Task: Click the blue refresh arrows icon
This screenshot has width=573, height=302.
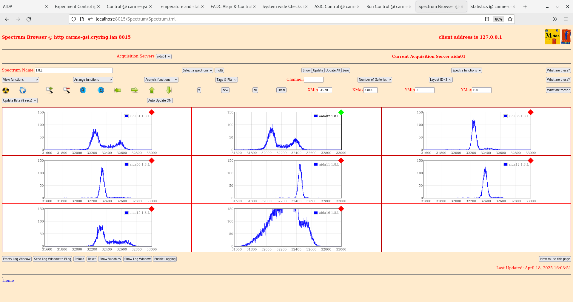Action: tap(23, 90)
